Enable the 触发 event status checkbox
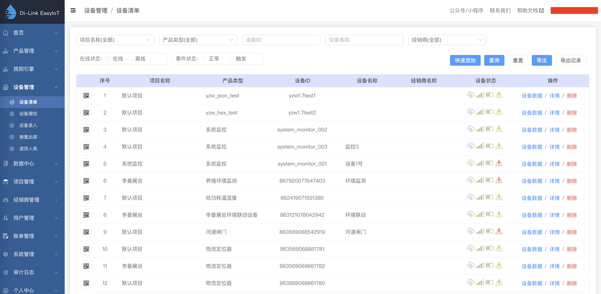This screenshot has width=601, height=294. click(231, 59)
